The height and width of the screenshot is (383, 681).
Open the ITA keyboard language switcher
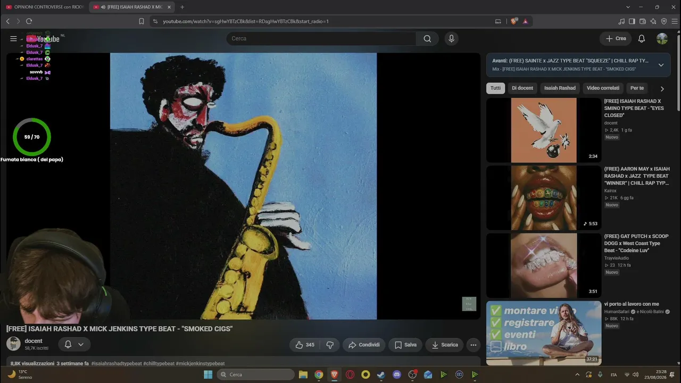coord(613,374)
